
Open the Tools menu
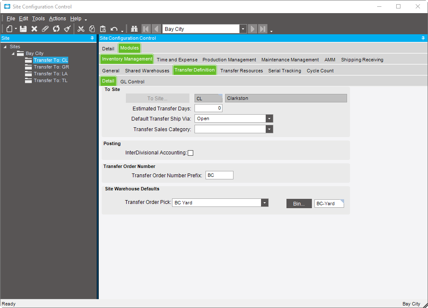(x=39, y=19)
